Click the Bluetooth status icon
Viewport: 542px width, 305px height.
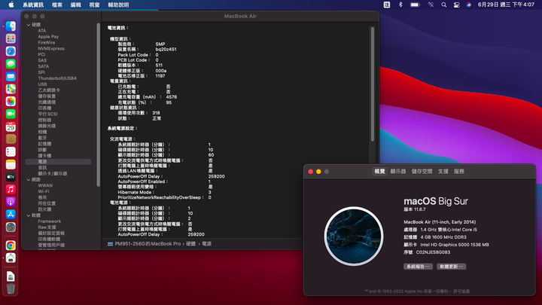[400, 5]
